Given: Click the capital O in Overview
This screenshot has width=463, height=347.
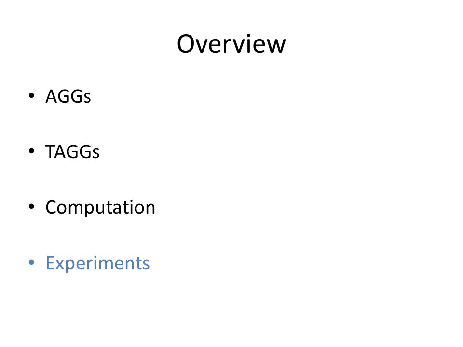Looking at the screenshot, I should 187,44.
